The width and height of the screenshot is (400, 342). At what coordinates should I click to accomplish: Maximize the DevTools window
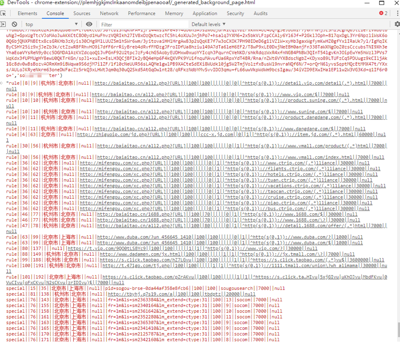click(x=381, y=3)
